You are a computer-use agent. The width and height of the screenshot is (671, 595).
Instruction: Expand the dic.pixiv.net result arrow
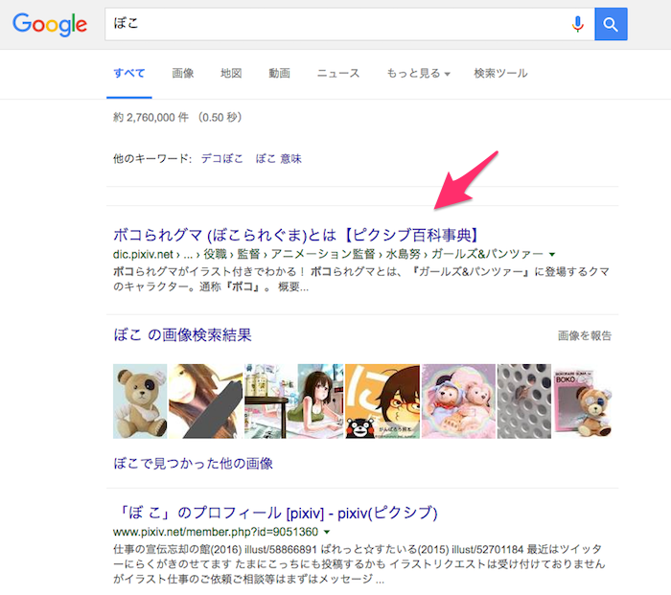click(552, 255)
